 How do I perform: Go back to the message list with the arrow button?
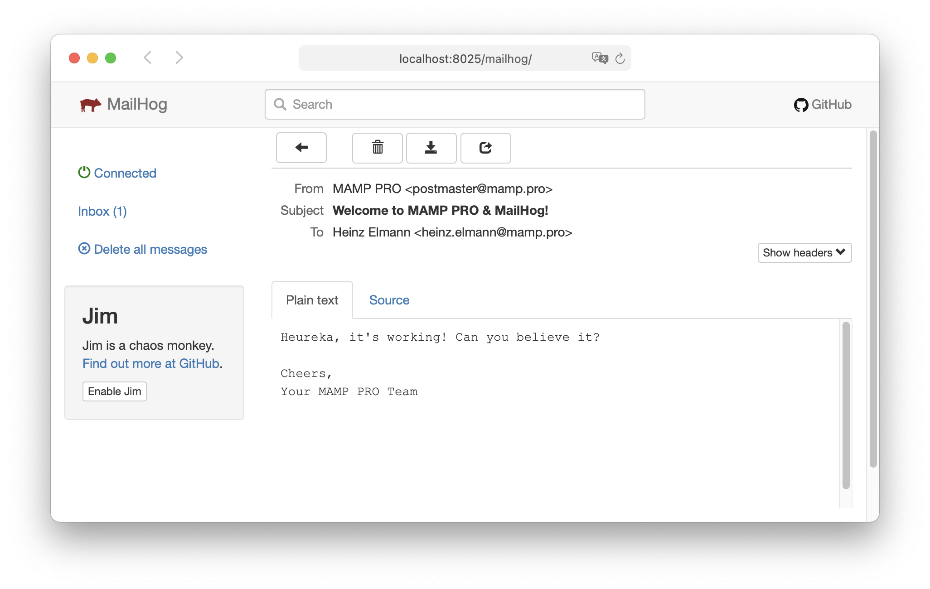(301, 148)
